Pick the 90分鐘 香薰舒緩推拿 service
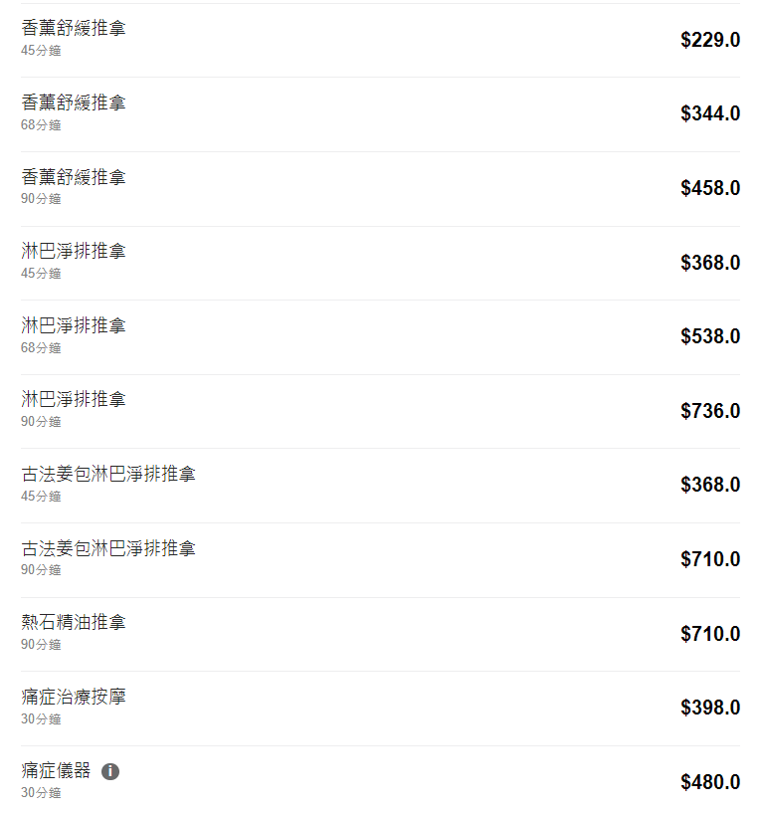Screen dimensions: 764x813 click(x=74, y=178)
